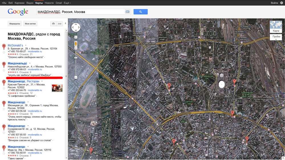This screenshot has height=160, width=285.
Task: Open Отзывов: 12 reviews link
Action: (x=26, y=93)
